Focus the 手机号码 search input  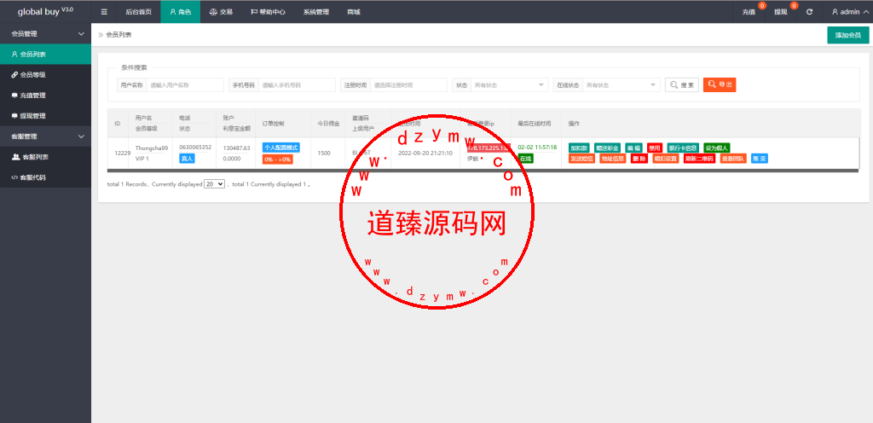(297, 85)
